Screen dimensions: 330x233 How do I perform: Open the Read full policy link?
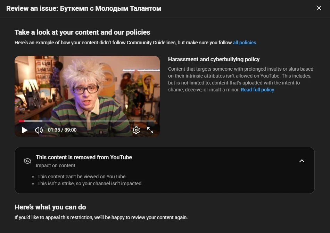257,90
